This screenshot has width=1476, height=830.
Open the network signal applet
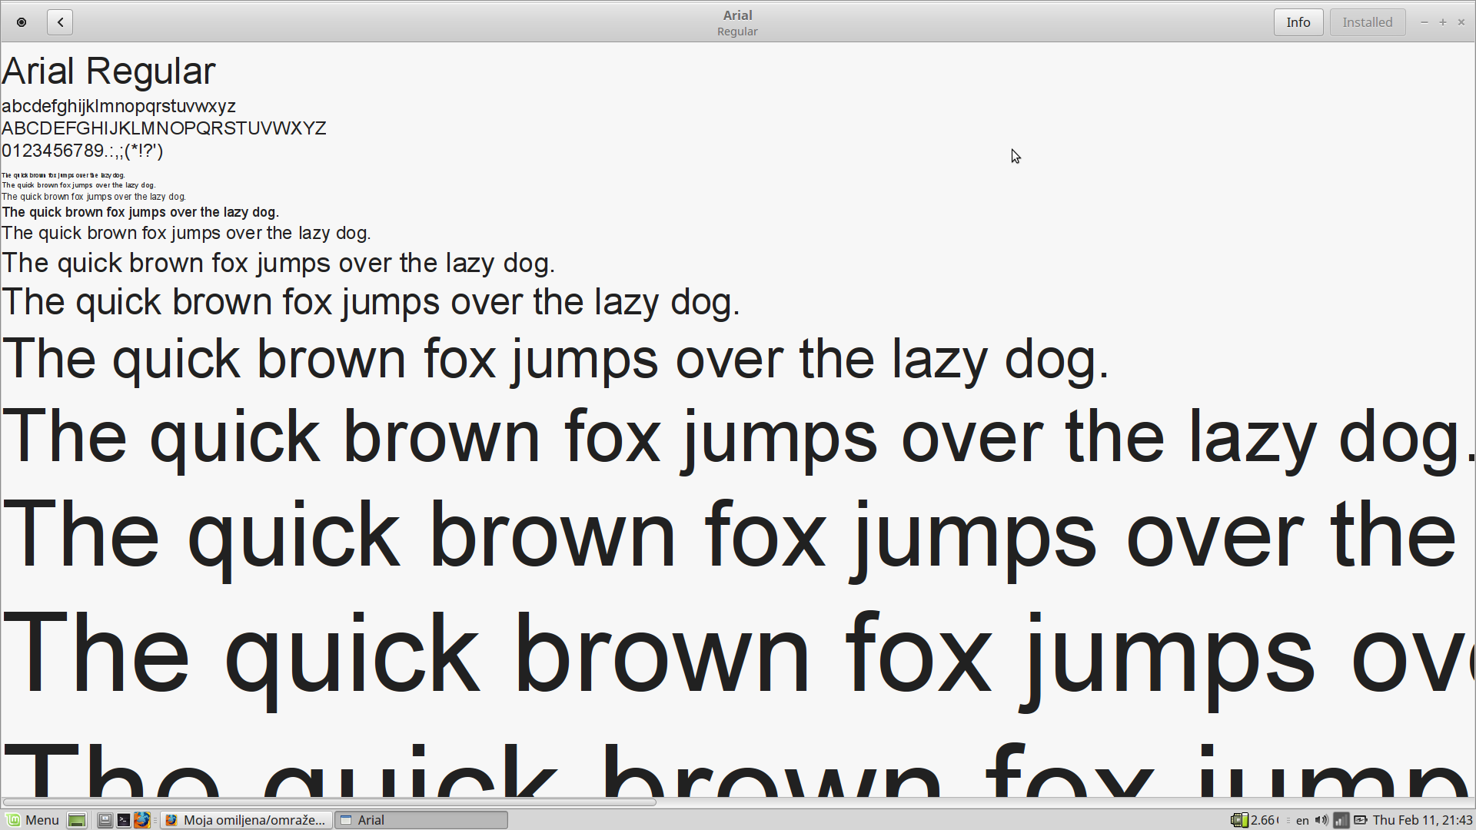[x=1341, y=820]
